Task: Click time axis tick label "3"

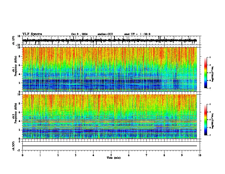Action: click(x=76, y=155)
